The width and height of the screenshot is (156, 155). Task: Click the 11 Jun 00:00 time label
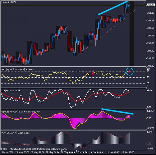(113, 152)
